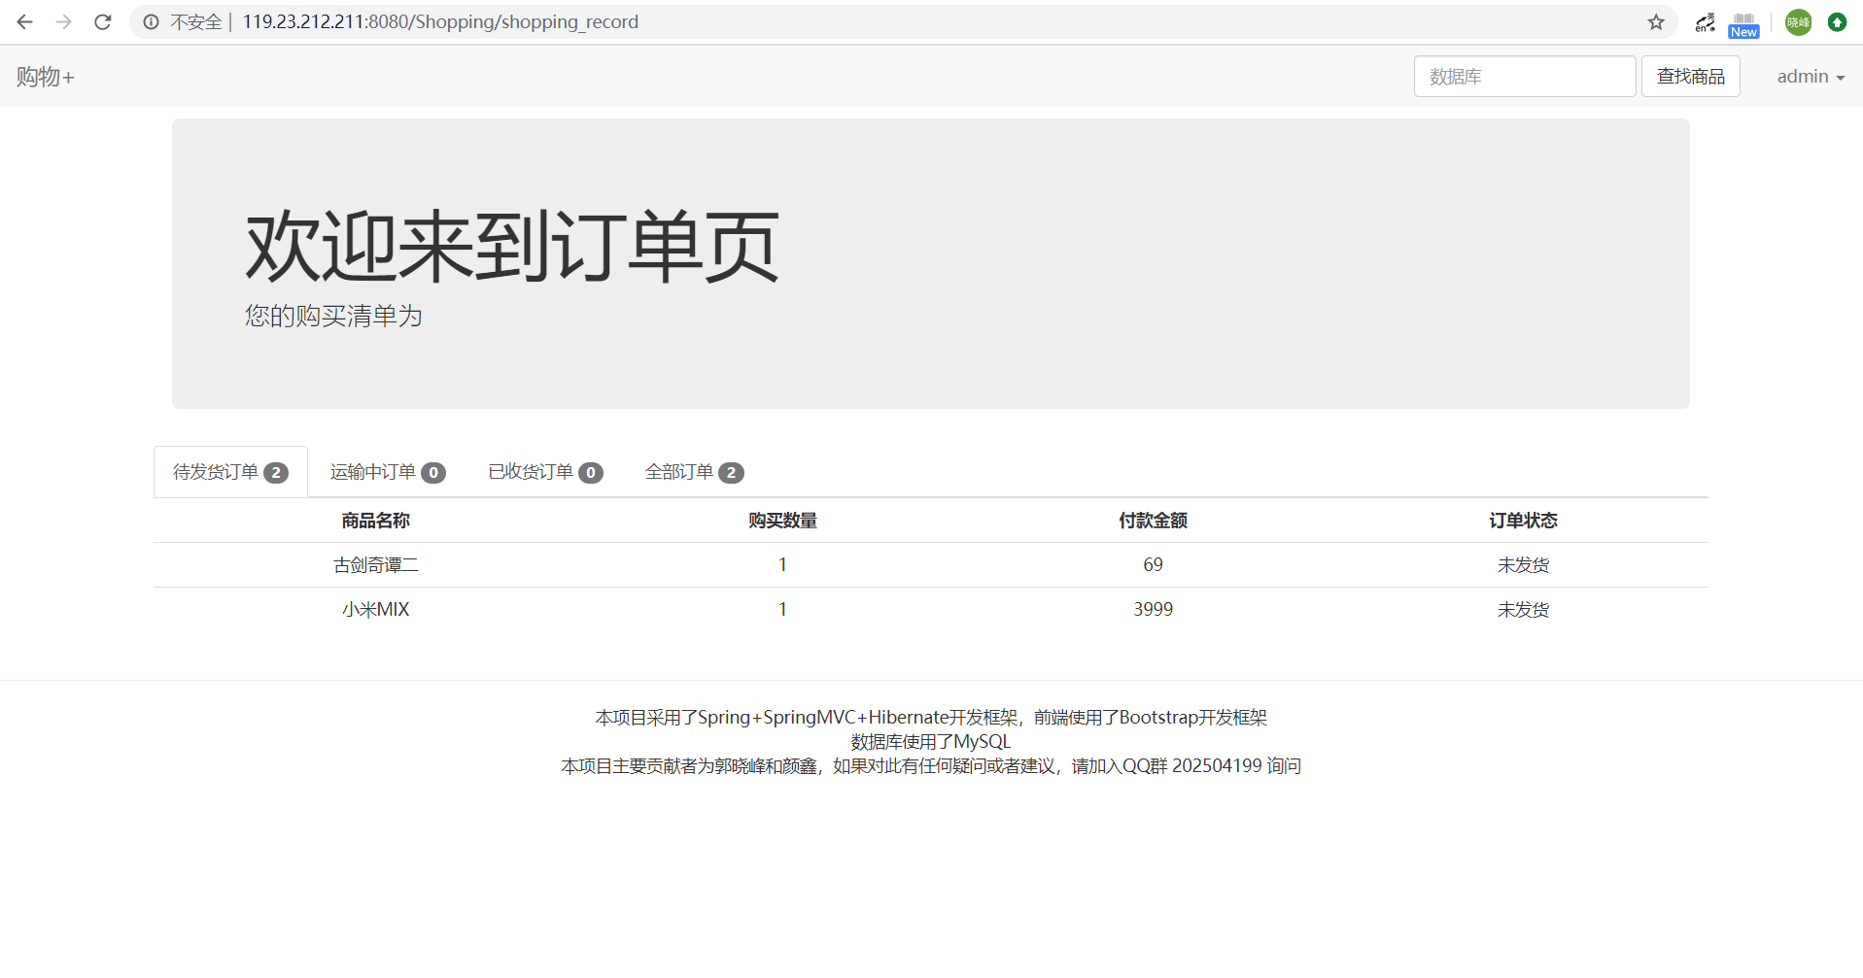Viewport: 1863px width, 978px height.
Task: Bookmark this page with the star icon
Action: click(x=1654, y=21)
